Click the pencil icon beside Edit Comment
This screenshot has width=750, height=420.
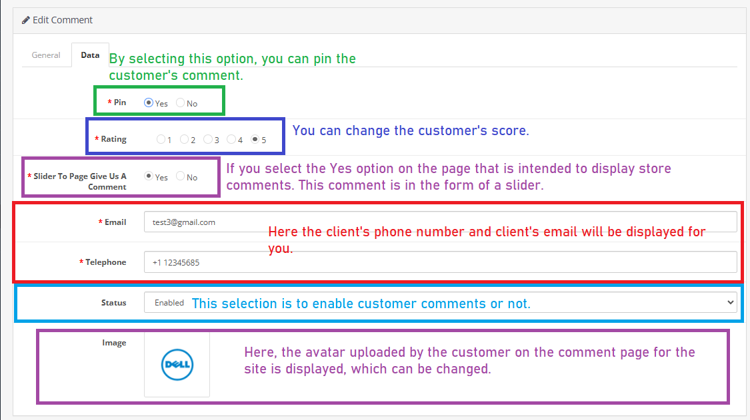(x=26, y=20)
